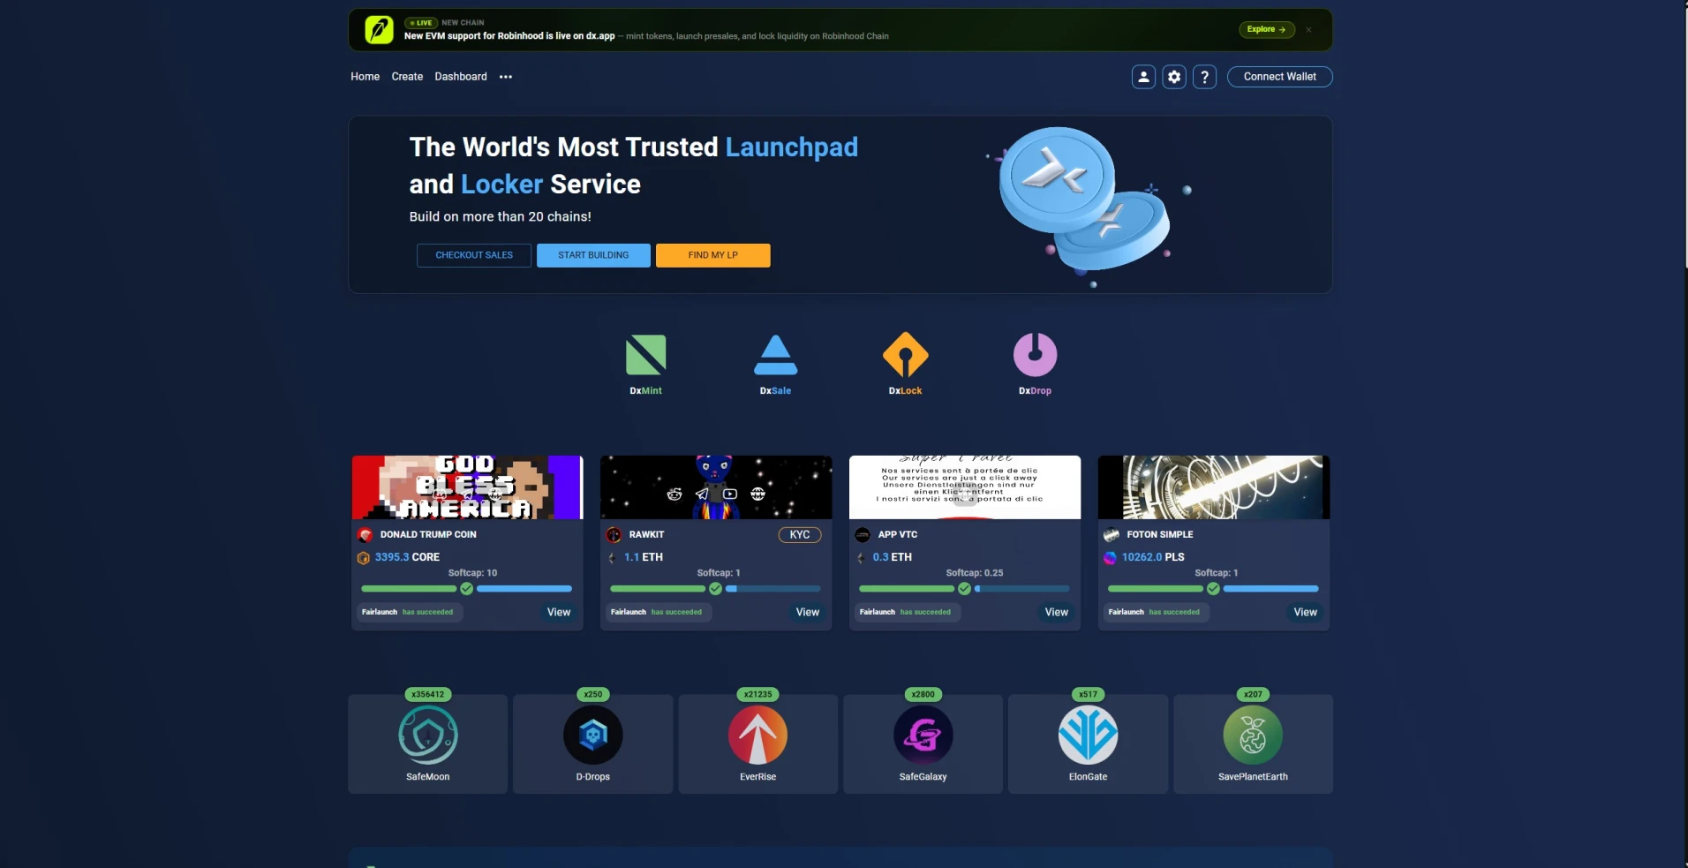Open the DxSale service icon
The height and width of the screenshot is (868, 1688).
coord(775,355)
